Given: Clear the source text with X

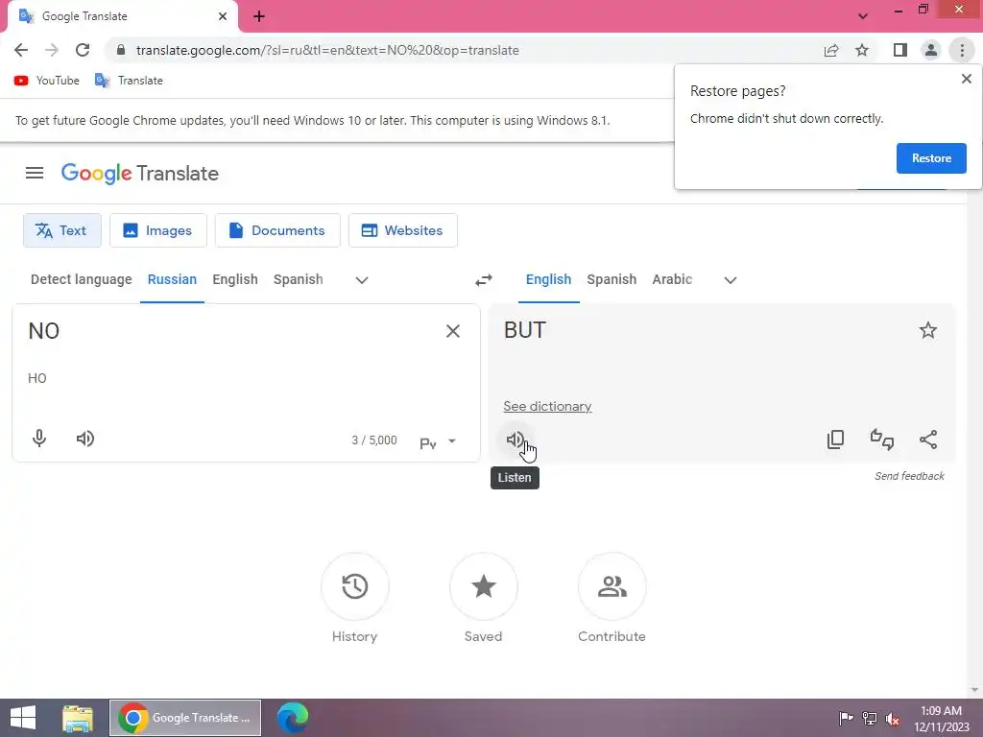Looking at the screenshot, I should tap(453, 331).
